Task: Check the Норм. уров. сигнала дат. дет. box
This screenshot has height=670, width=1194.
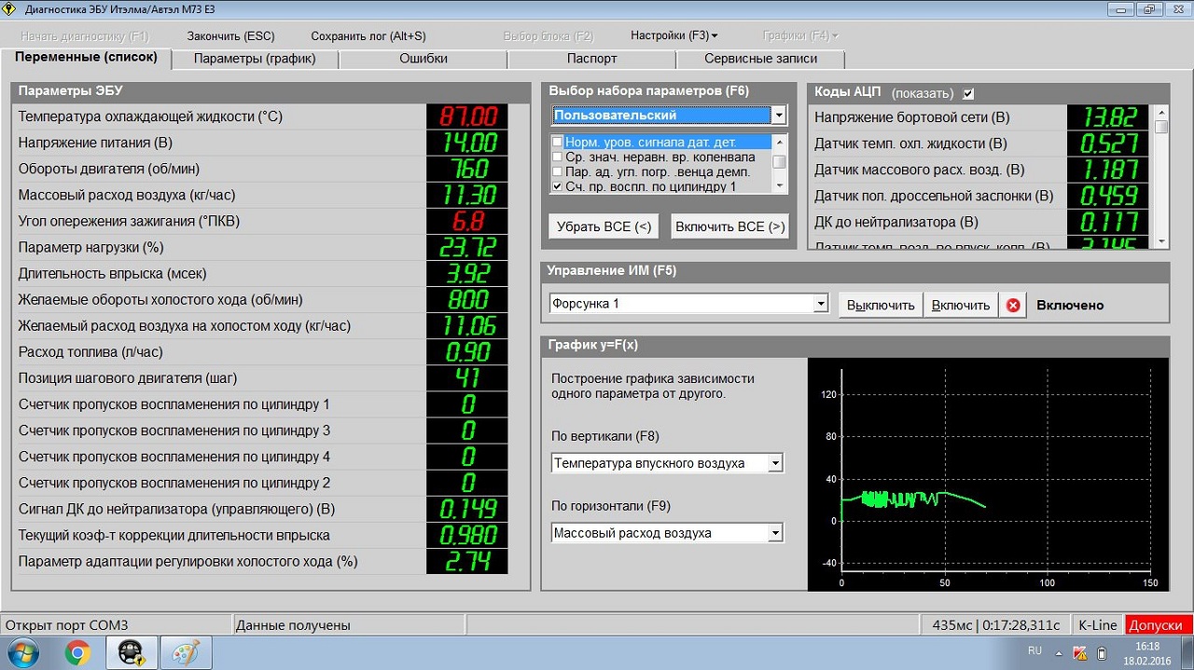Action: 558,143
